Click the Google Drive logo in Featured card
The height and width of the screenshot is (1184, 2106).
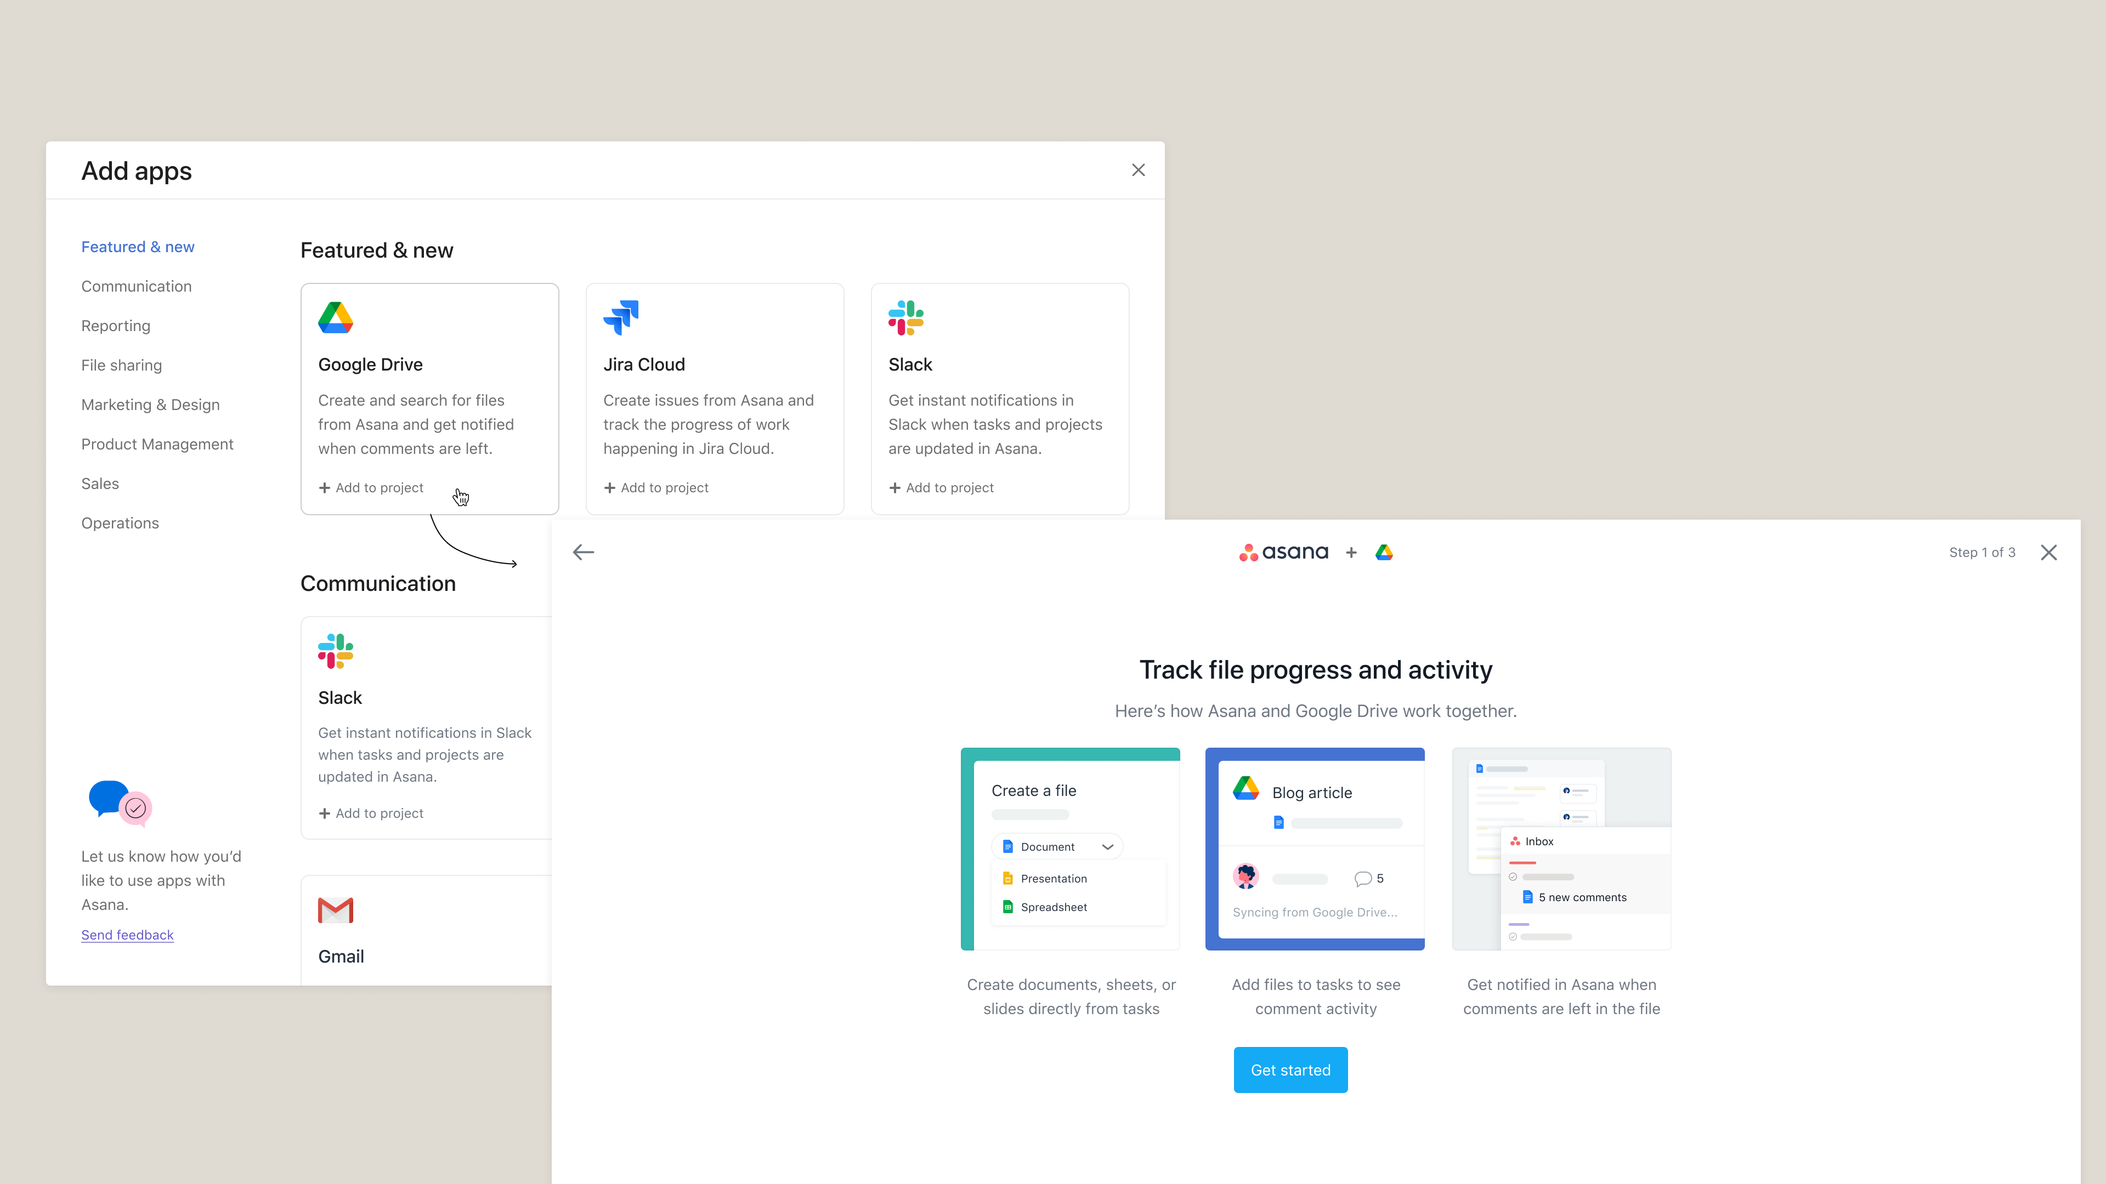(x=335, y=318)
